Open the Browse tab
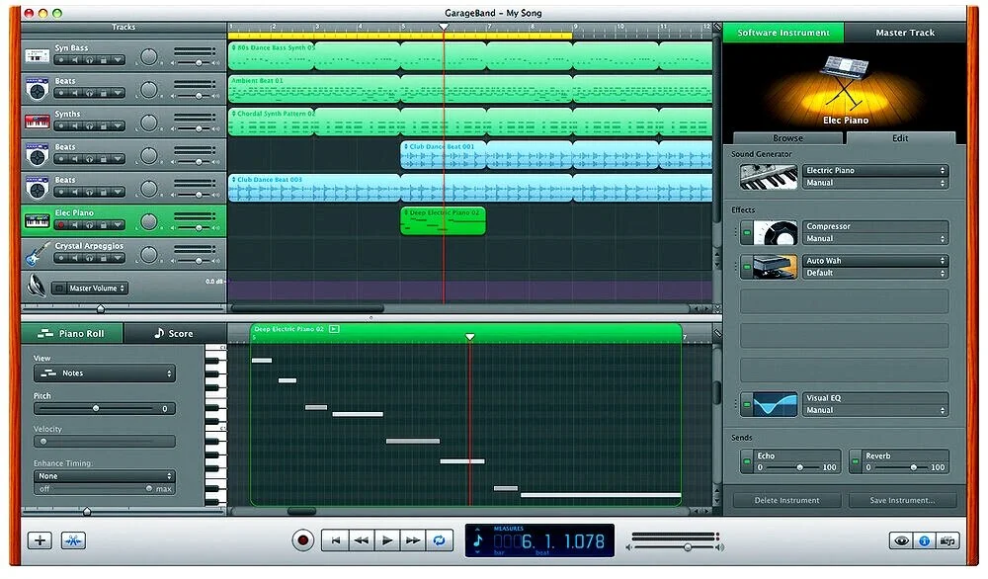The height and width of the screenshot is (579, 988). pyautogui.click(x=787, y=138)
